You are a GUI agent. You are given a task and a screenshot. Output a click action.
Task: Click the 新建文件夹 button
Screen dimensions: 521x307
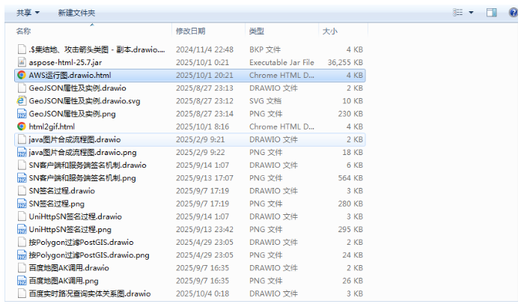[76, 13]
